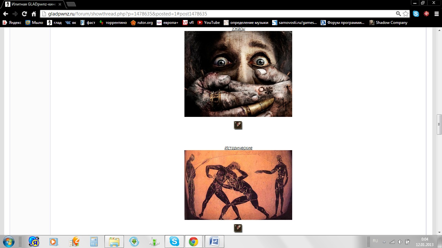Click the browser back arrow

[6, 14]
